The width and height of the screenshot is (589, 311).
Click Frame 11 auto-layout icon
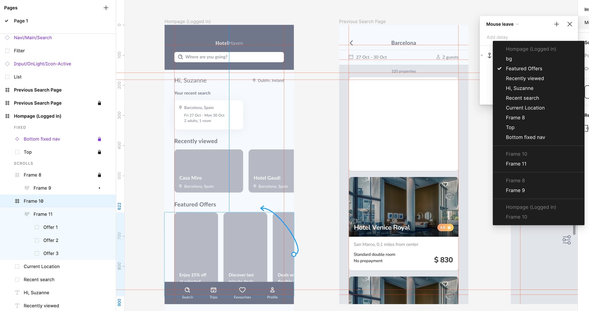(x=27, y=214)
